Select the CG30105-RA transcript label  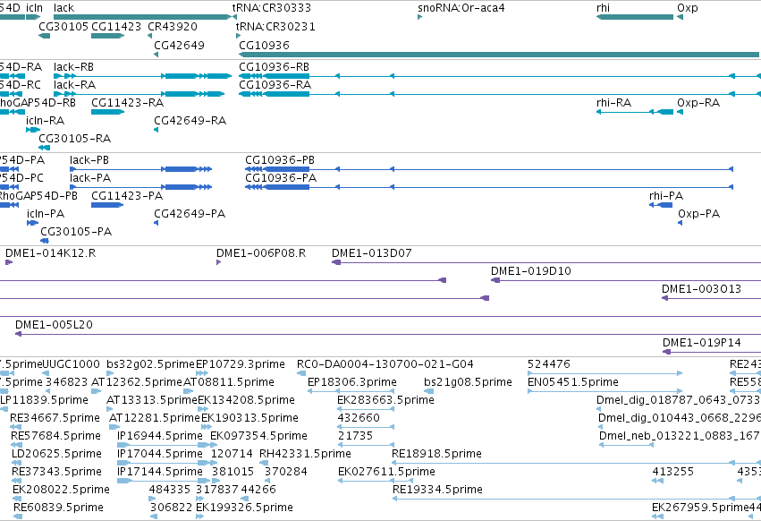click(x=75, y=139)
